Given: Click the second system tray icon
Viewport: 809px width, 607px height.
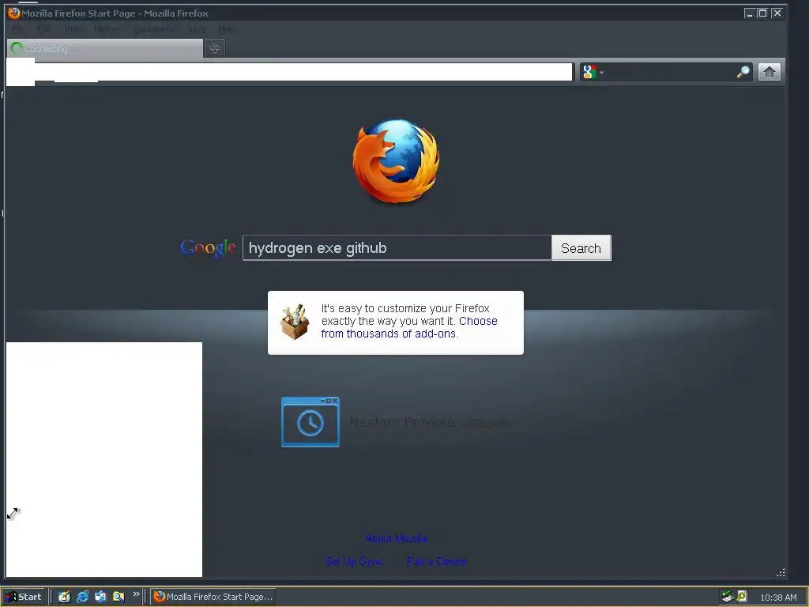Looking at the screenshot, I should pyautogui.click(x=742, y=596).
